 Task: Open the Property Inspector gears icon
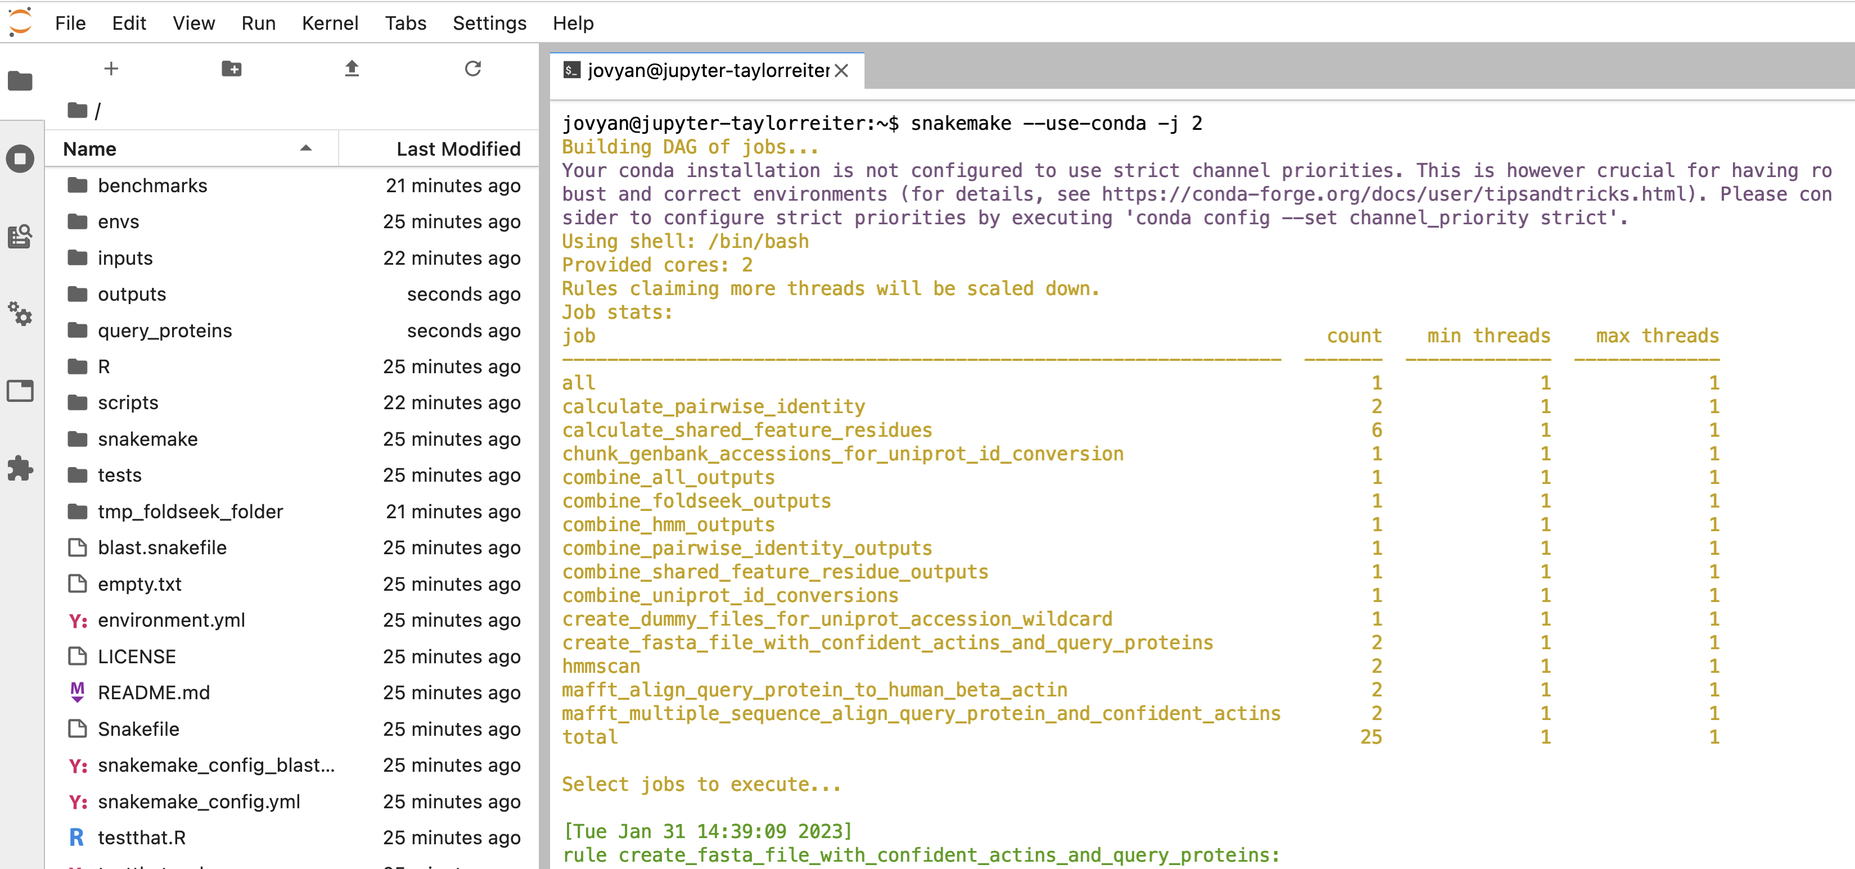click(20, 314)
